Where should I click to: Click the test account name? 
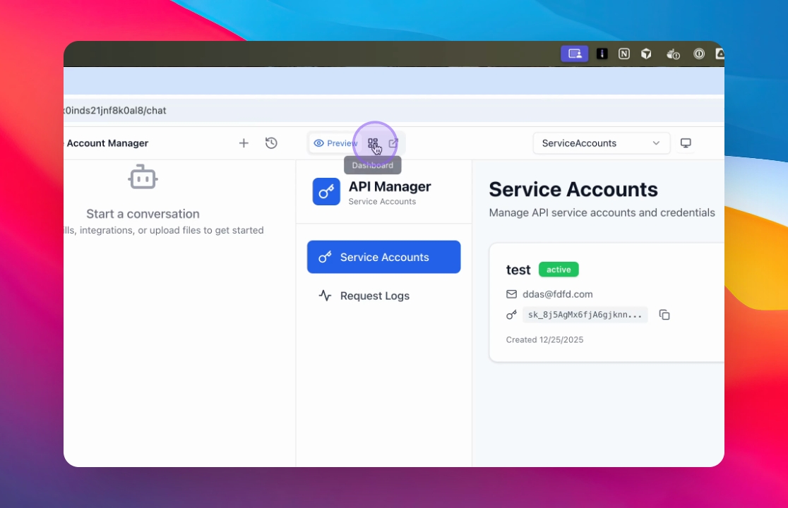518,270
